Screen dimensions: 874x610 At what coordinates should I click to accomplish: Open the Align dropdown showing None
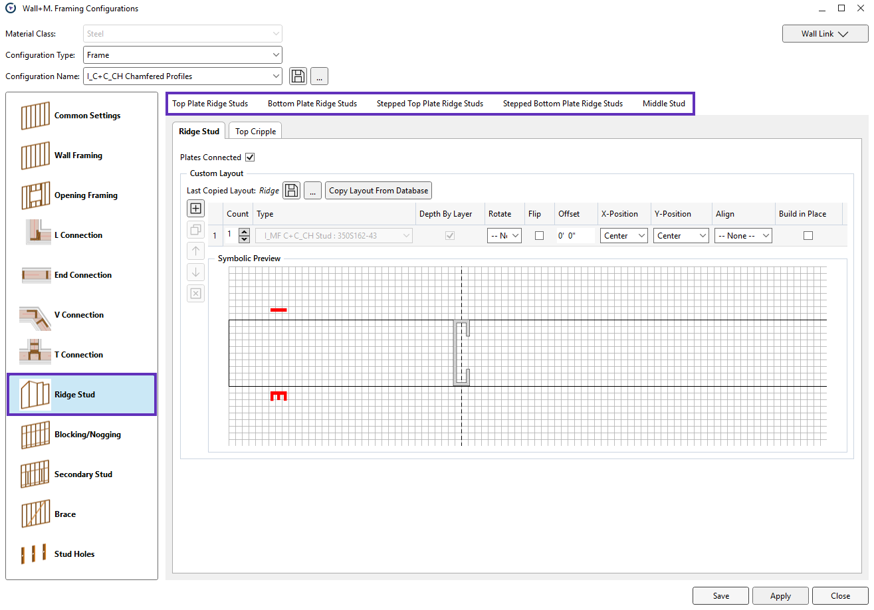pyautogui.click(x=743, y=235)
